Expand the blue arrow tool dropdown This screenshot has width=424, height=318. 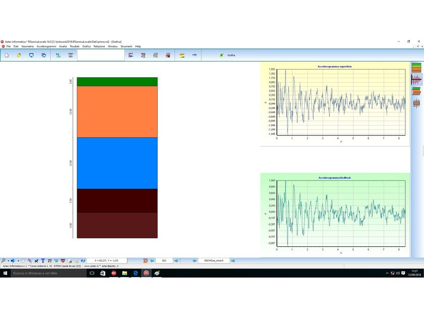coord(18,261)
